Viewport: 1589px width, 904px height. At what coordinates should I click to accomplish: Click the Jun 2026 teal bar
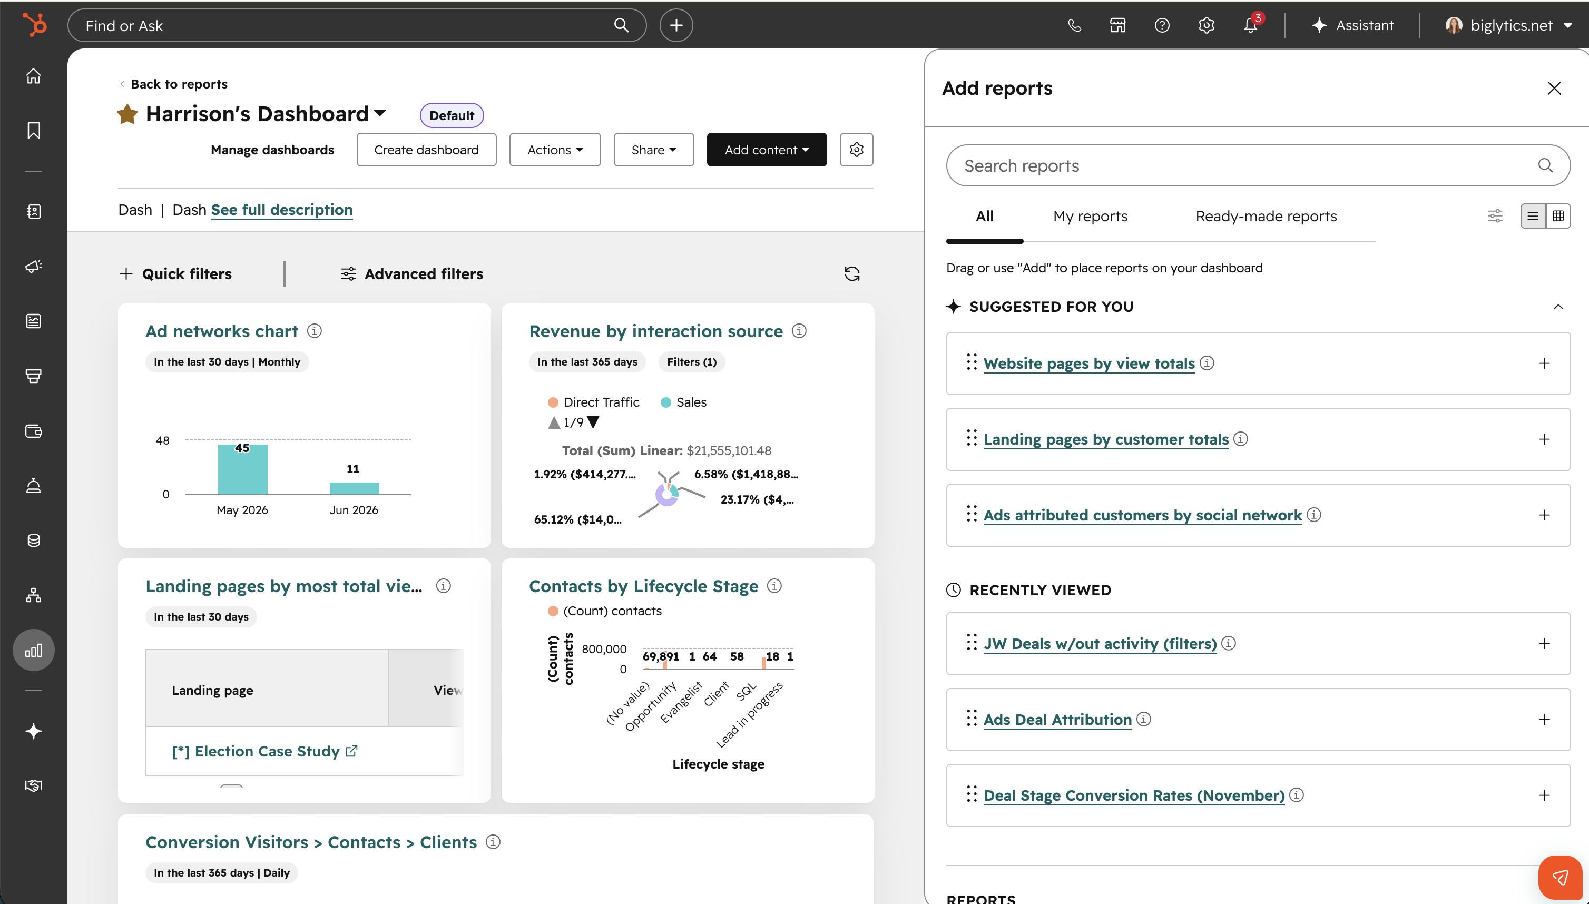355,489
